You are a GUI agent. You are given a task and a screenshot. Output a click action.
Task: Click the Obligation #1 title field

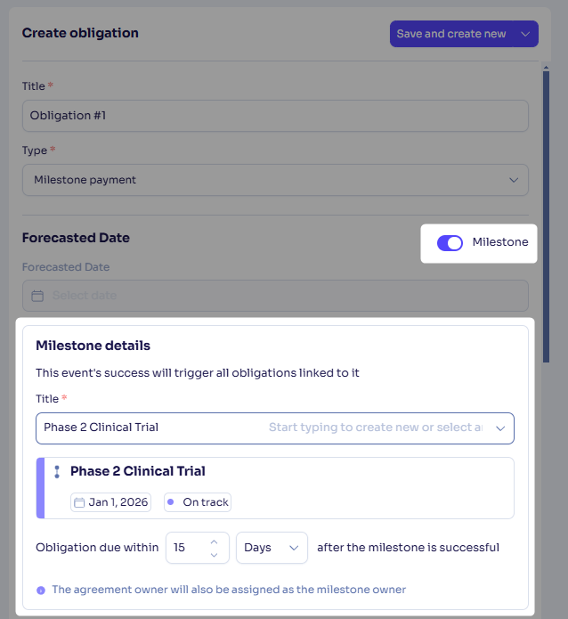[x=275, y=116]
